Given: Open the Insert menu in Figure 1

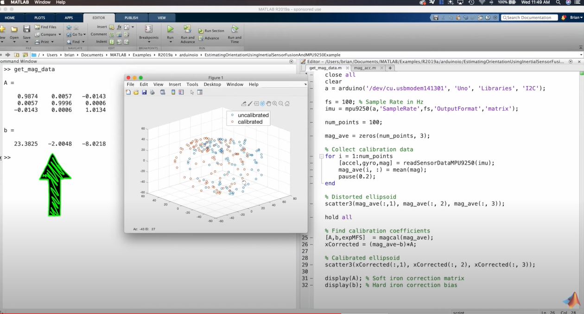Looking at the screenshot, I should click(175, 85).
